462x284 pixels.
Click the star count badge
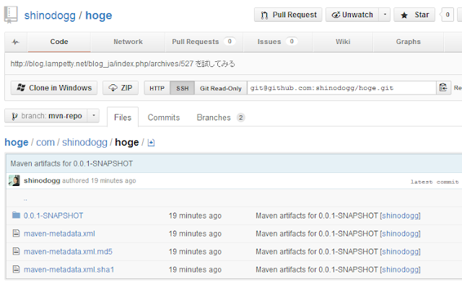click(x=447, y=14)
